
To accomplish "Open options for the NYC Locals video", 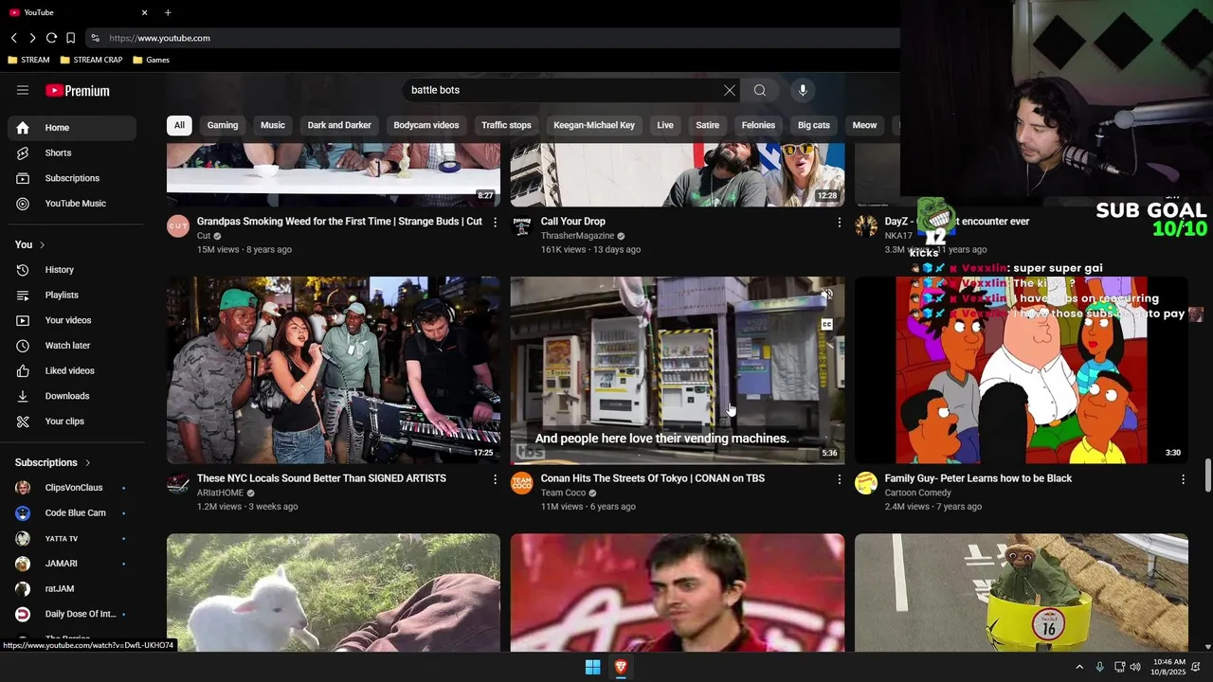I will (x=495, y=479).
